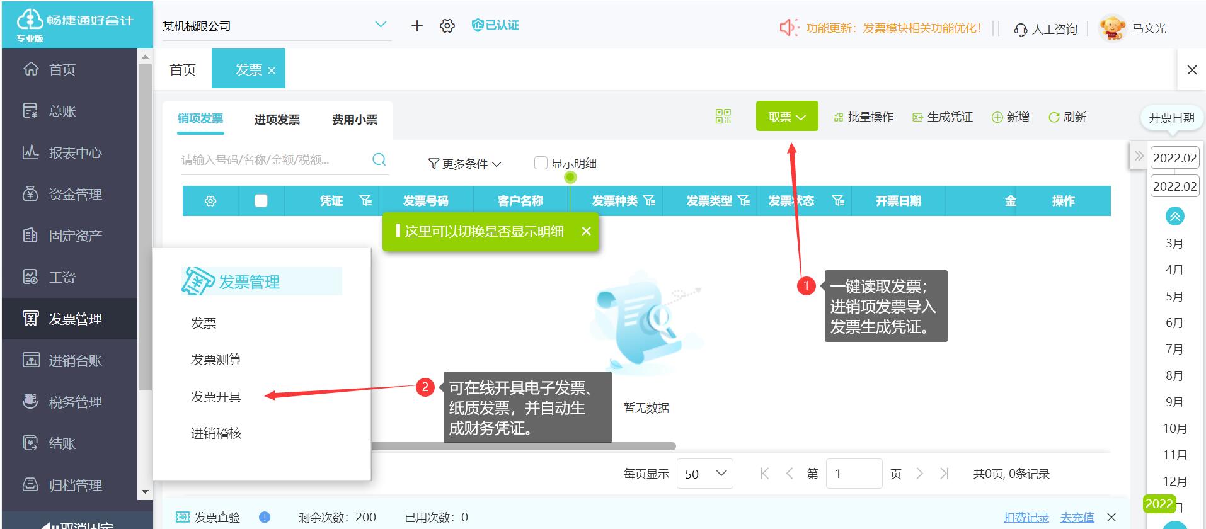This screenshot has height=529, width=1206.
Task: Click the announcement speaker icon
Action: (x=789, y=27)
